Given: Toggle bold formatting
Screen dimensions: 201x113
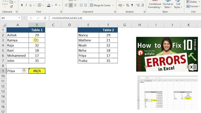Looking at the screenshot, I should tap(22, 5).
